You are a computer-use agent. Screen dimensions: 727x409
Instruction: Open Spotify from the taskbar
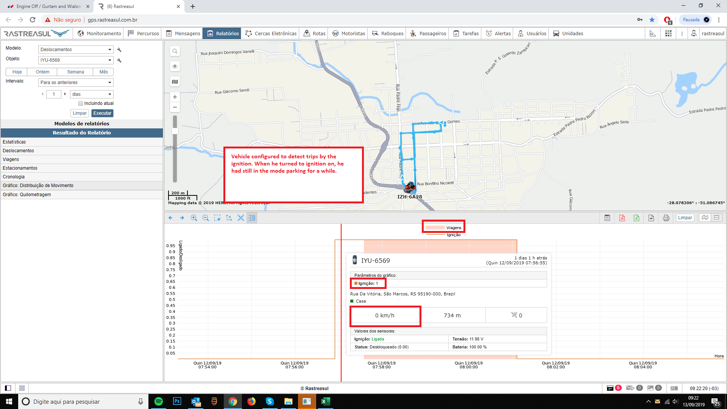[x=159, y=401]
